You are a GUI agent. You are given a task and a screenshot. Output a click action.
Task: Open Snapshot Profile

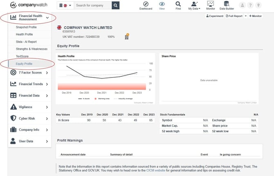click(26, 27)
